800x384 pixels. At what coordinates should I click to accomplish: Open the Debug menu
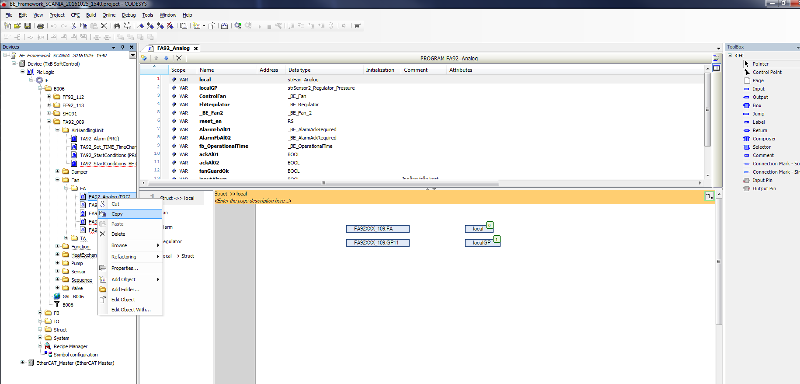pos(129,15)
